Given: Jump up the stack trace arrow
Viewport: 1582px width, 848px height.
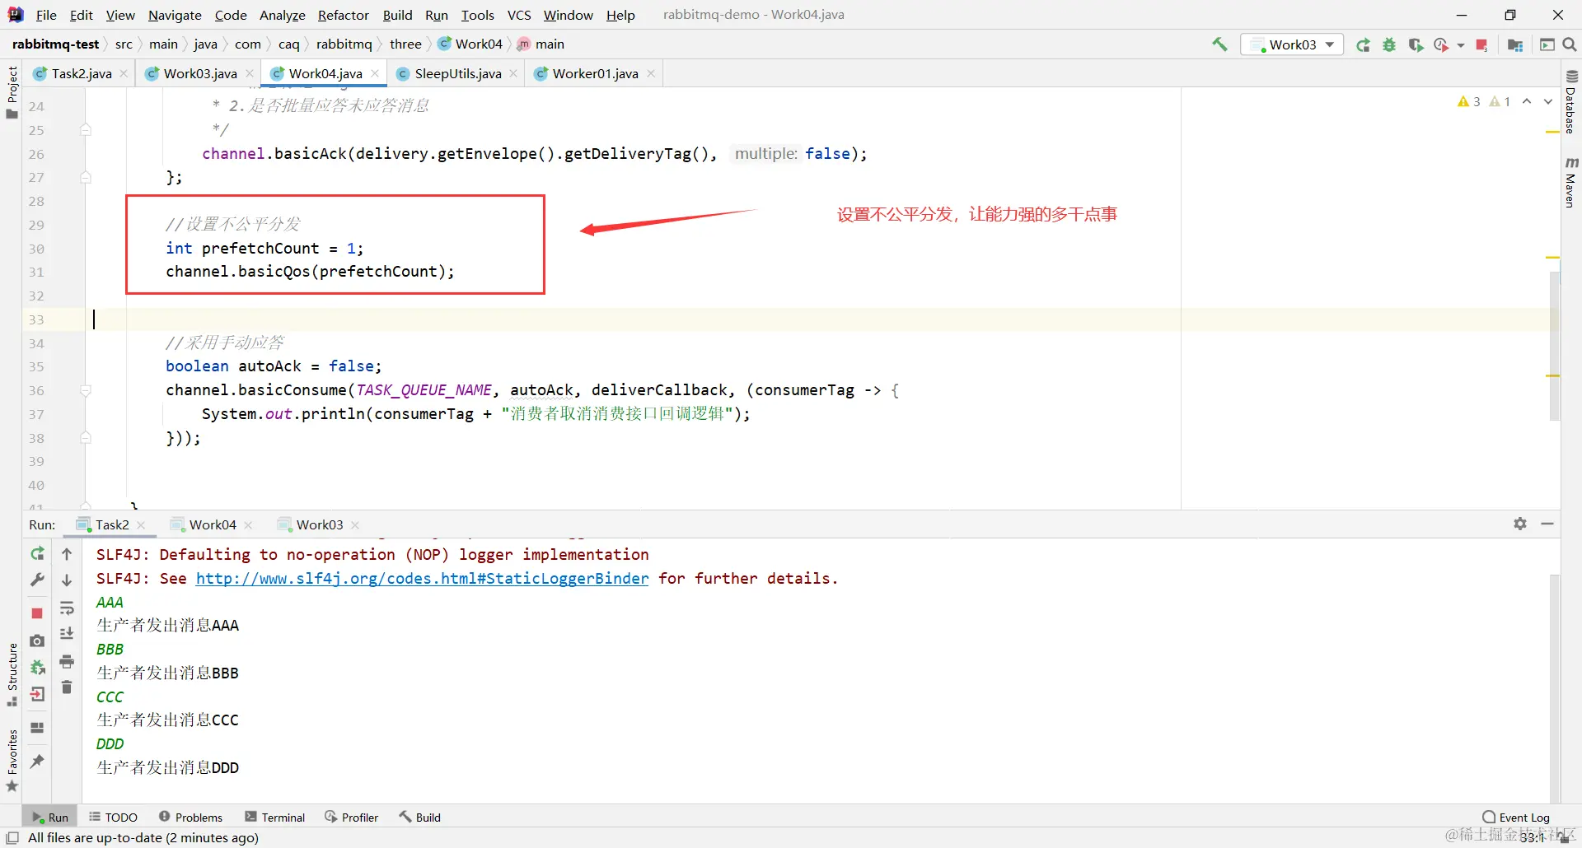Looking at the screenshot, I should (x=67, y=553).
